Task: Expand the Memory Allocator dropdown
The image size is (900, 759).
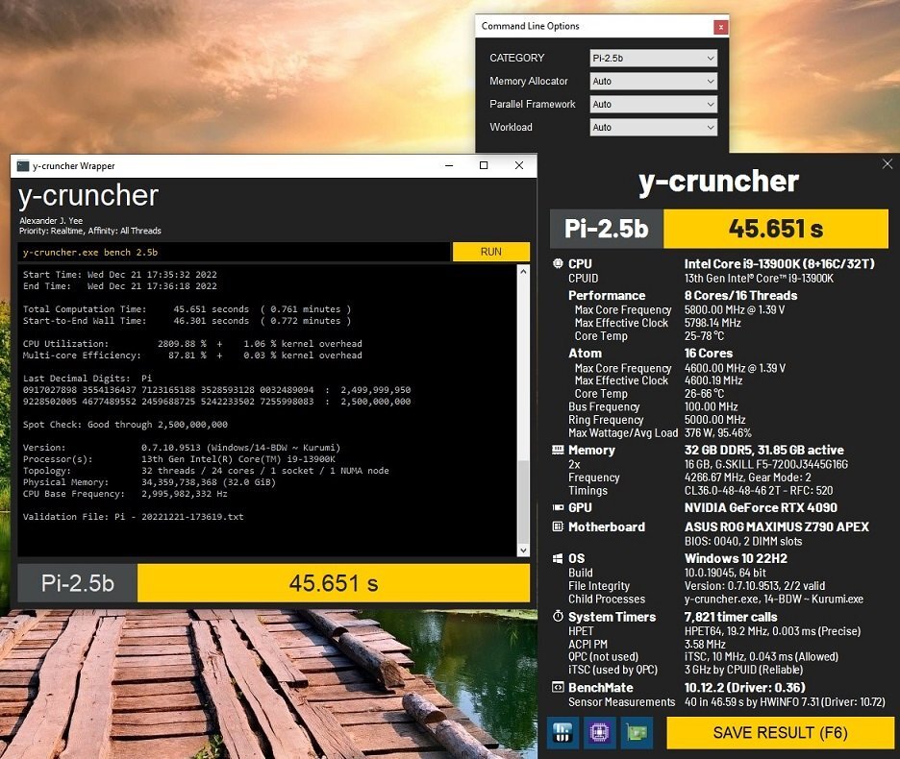Action: pos(653,81)
